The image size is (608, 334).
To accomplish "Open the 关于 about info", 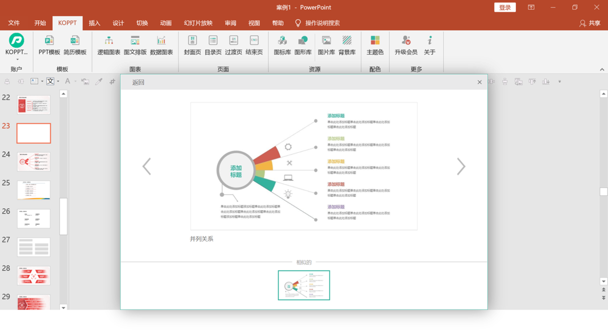I will pyautogui.click(x=430, y=46).
